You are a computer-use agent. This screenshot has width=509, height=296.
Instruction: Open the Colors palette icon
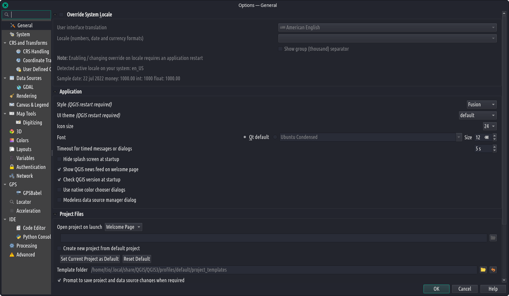(12, 140)
